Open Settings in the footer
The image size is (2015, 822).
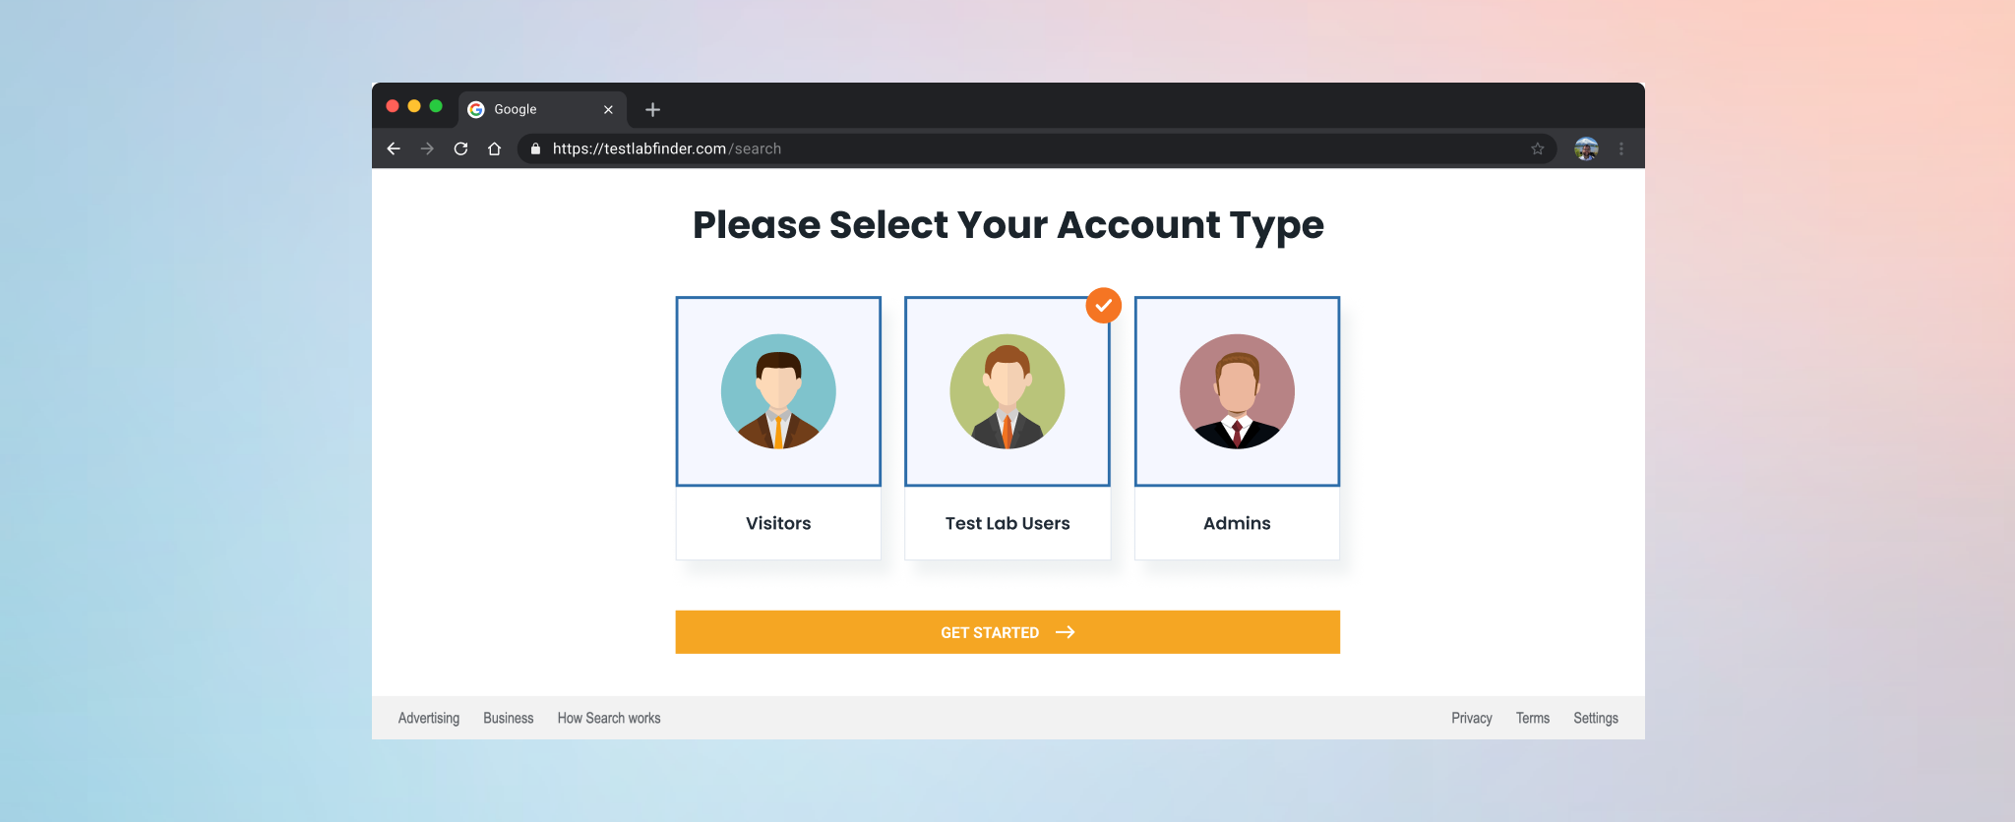point(1595,718)
